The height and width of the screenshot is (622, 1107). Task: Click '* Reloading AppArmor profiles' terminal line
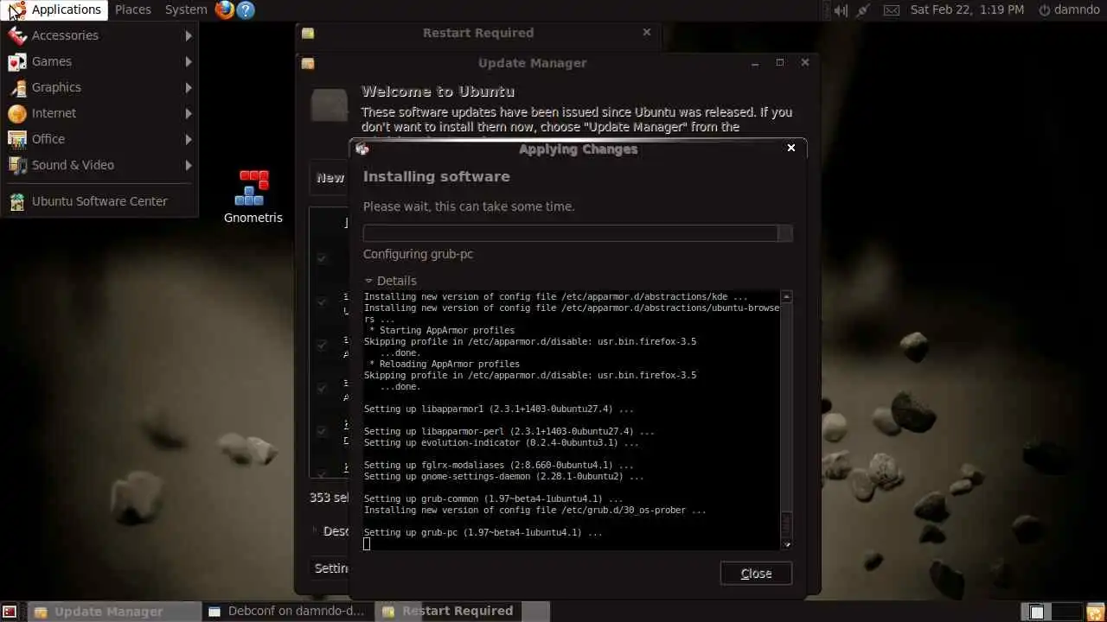pos(445,364)
